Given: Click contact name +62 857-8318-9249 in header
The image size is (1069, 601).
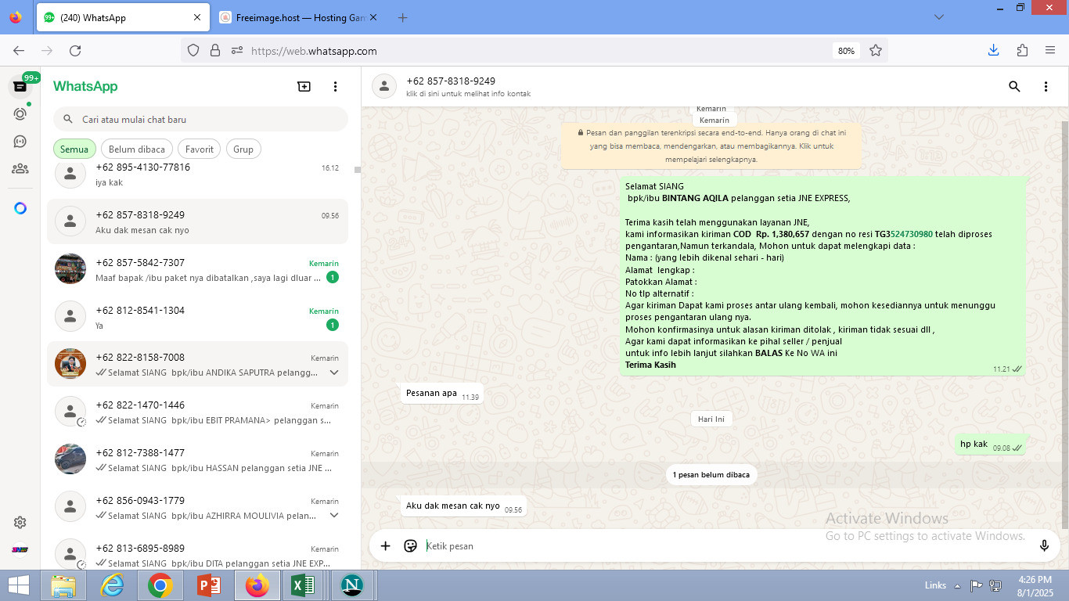Looking at the screenshot, I should (451, 81).
